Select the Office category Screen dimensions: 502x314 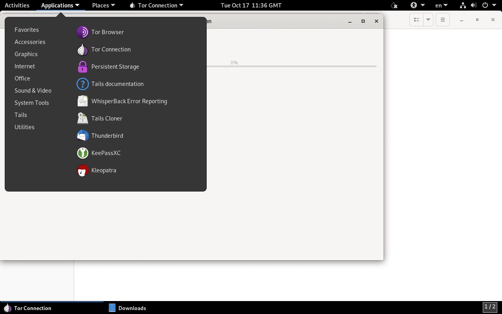pyautogui.click(x=22, y=78)
